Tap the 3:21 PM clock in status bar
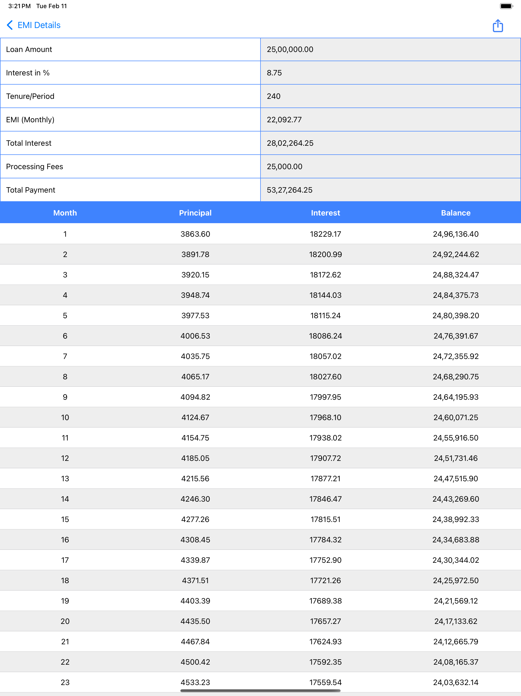Screen dimensions: 521x696 click(x=20, y=6)
